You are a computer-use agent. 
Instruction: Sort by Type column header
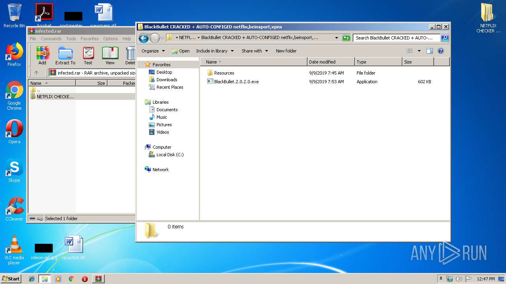[378, 62]
